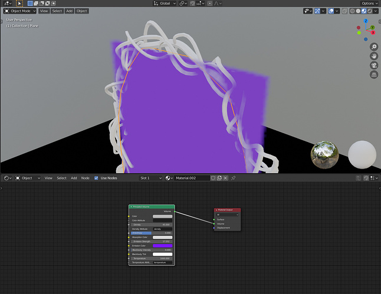Open node editor snapping dropdown

pos(374,178)
